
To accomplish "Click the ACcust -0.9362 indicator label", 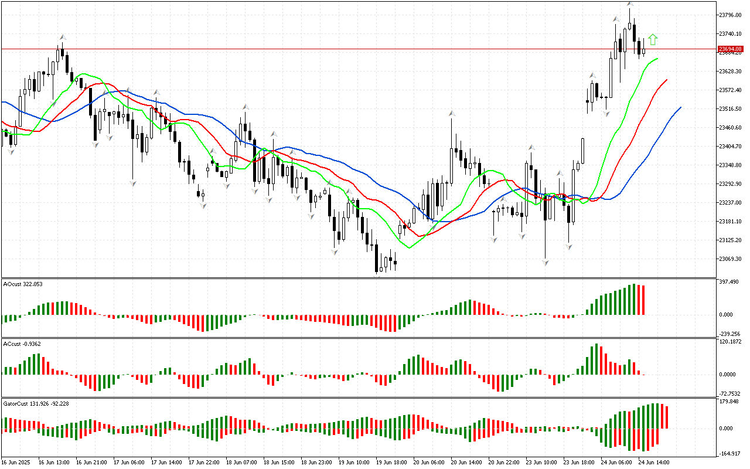I will tap(22, 344).
